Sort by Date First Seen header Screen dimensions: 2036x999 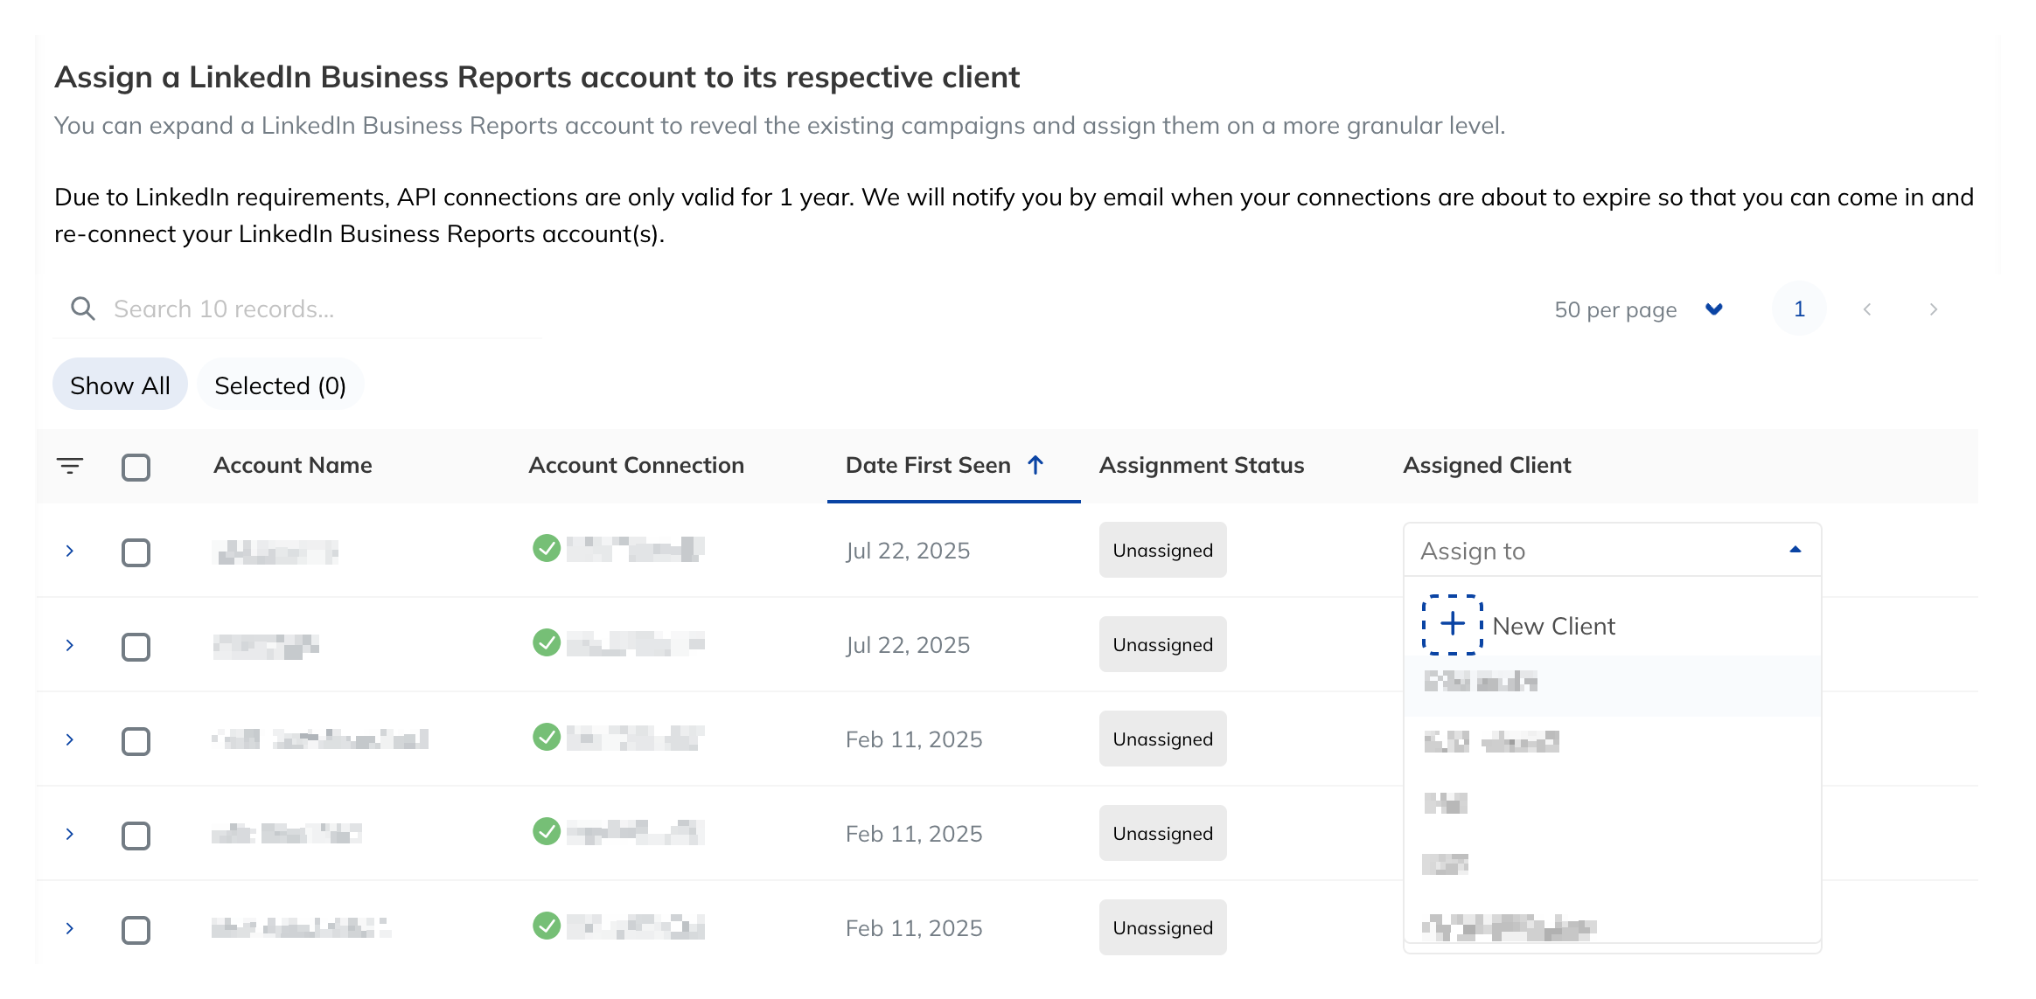coord(928,465)
